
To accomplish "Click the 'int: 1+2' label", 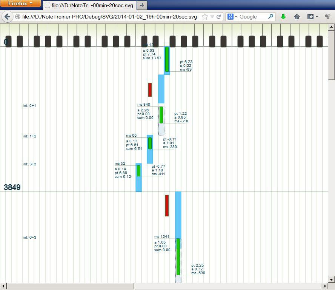I will (x=29, y=136).
